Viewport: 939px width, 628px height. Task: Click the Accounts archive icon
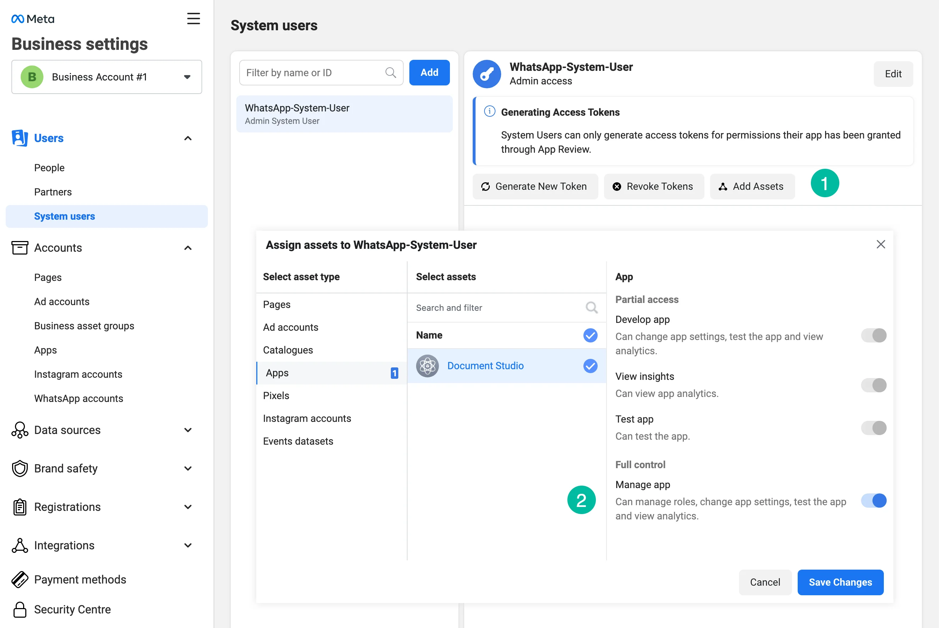tap(20, 247)
